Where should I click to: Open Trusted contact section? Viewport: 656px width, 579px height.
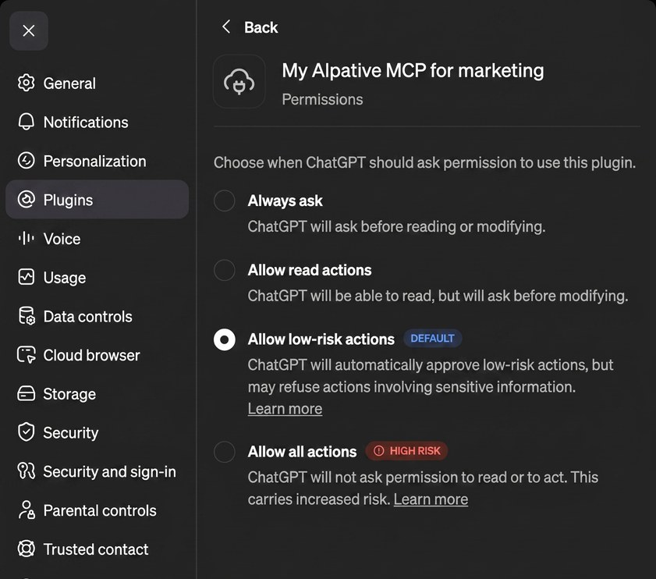click(97, 549)
